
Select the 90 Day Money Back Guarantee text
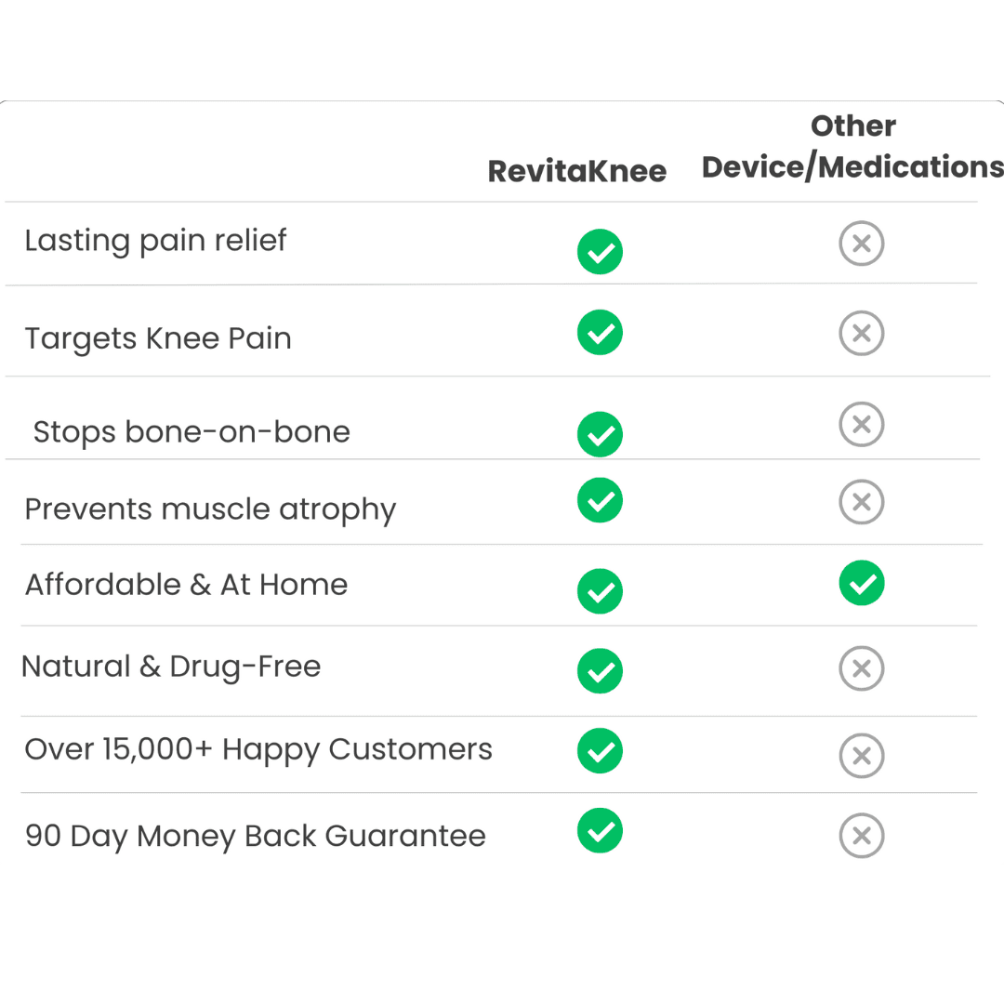click(x=256, y=837)
